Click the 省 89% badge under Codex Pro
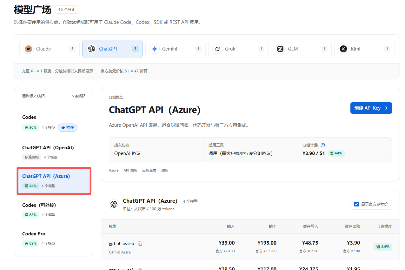The height and width of the screenshot is (270, 405). [30, 243]
